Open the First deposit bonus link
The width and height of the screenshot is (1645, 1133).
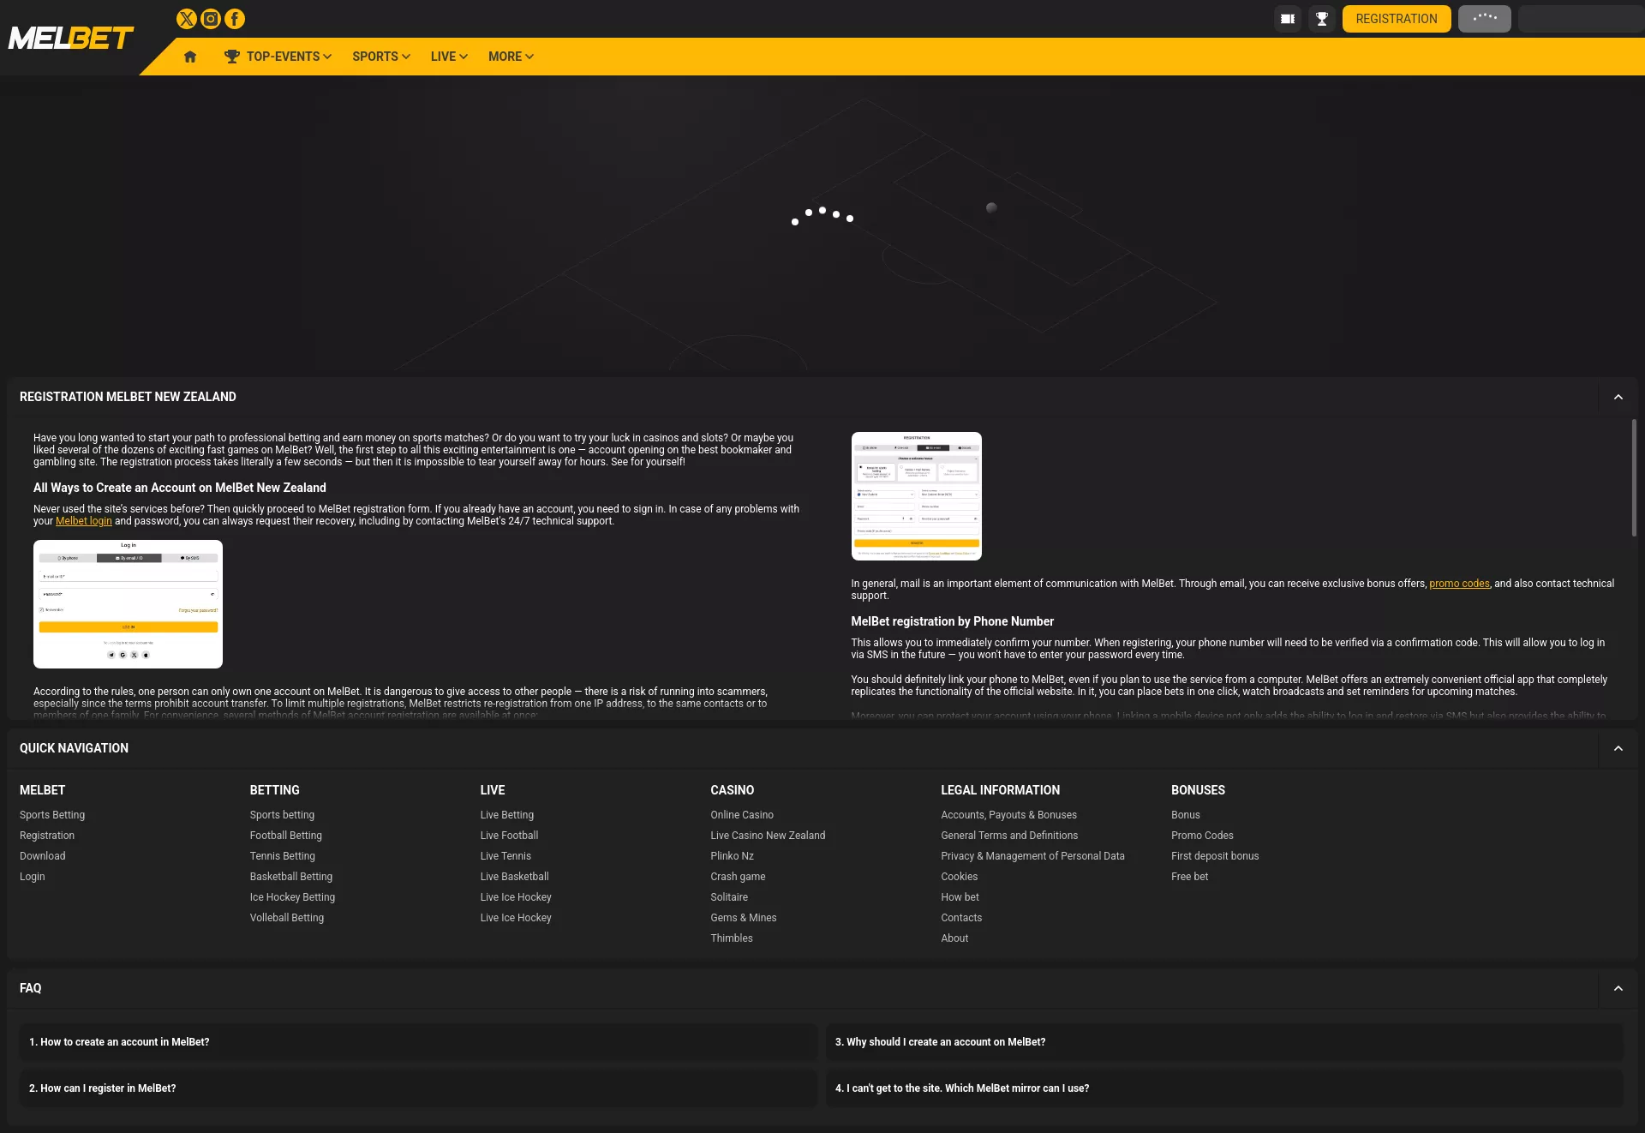[1215, 856]
